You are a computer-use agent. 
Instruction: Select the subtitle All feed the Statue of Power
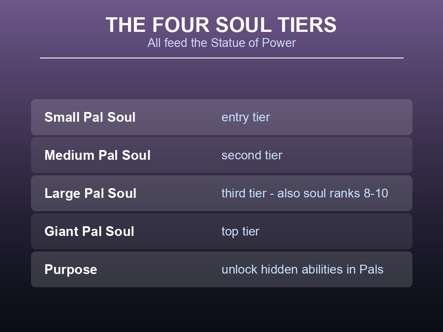pos(221,43)
